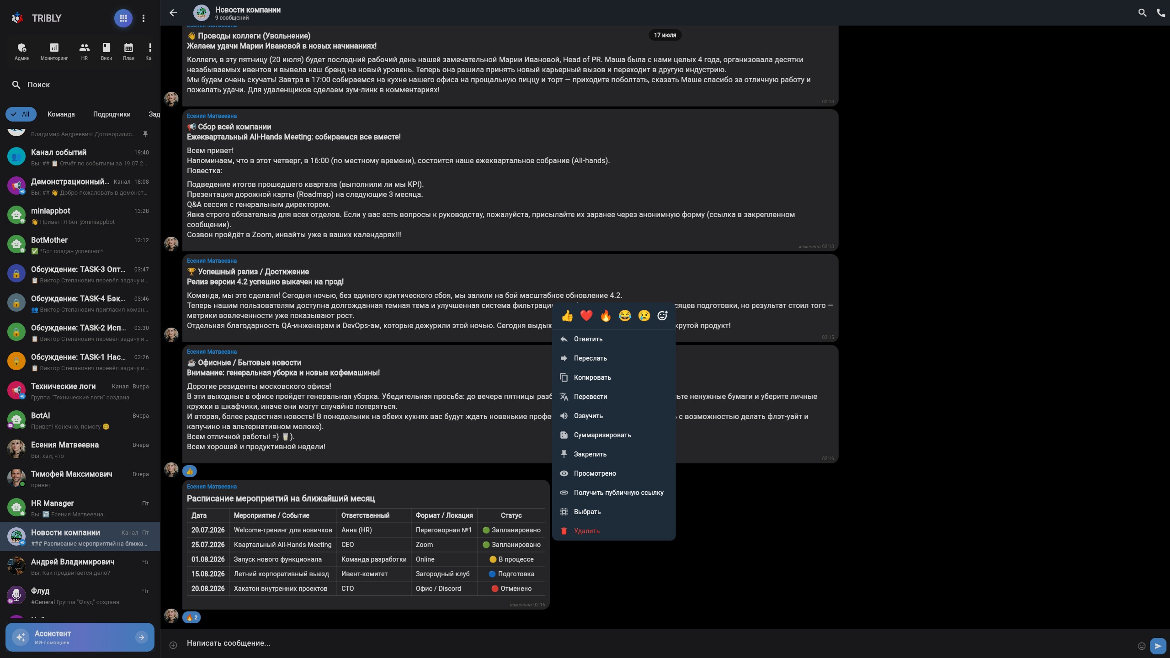The width and height of the screenshot is (1170, 658).
Task: Choose Озвучить in the context menu
Action: 614,416
